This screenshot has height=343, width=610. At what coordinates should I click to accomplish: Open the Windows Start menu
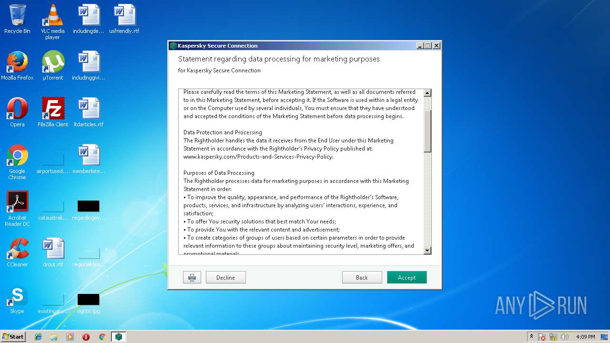pos(13,336)
